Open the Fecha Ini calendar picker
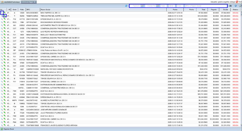This screenshot has width=242, height=131. coord(142,6)
